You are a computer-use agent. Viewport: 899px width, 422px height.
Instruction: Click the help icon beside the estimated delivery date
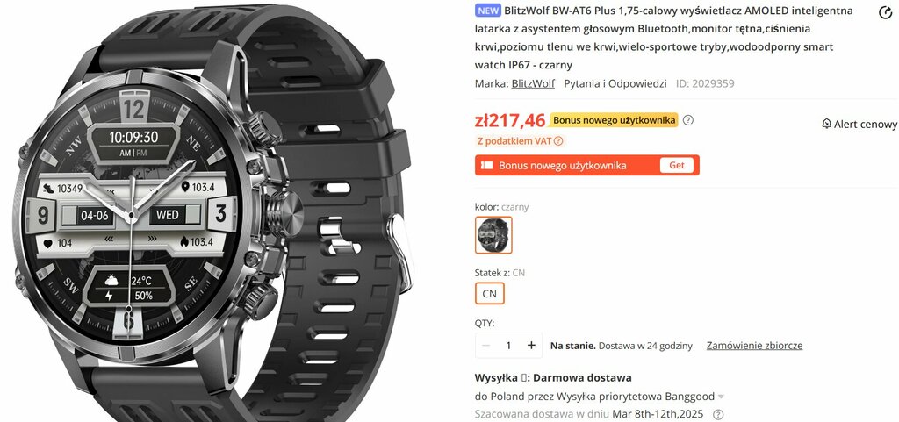click(x=718, y=415)
